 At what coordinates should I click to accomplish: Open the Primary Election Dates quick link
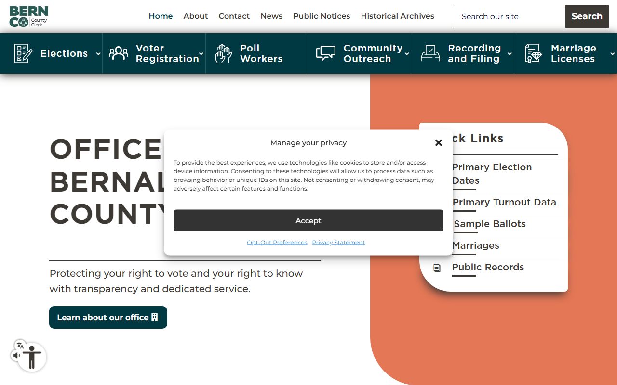point(492,174)
